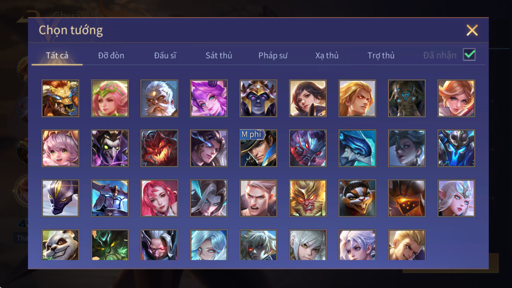This screenshot has width=512, height=288.
Task: Pick the pink-haired girl with green crown
Action: click(110, 98)
